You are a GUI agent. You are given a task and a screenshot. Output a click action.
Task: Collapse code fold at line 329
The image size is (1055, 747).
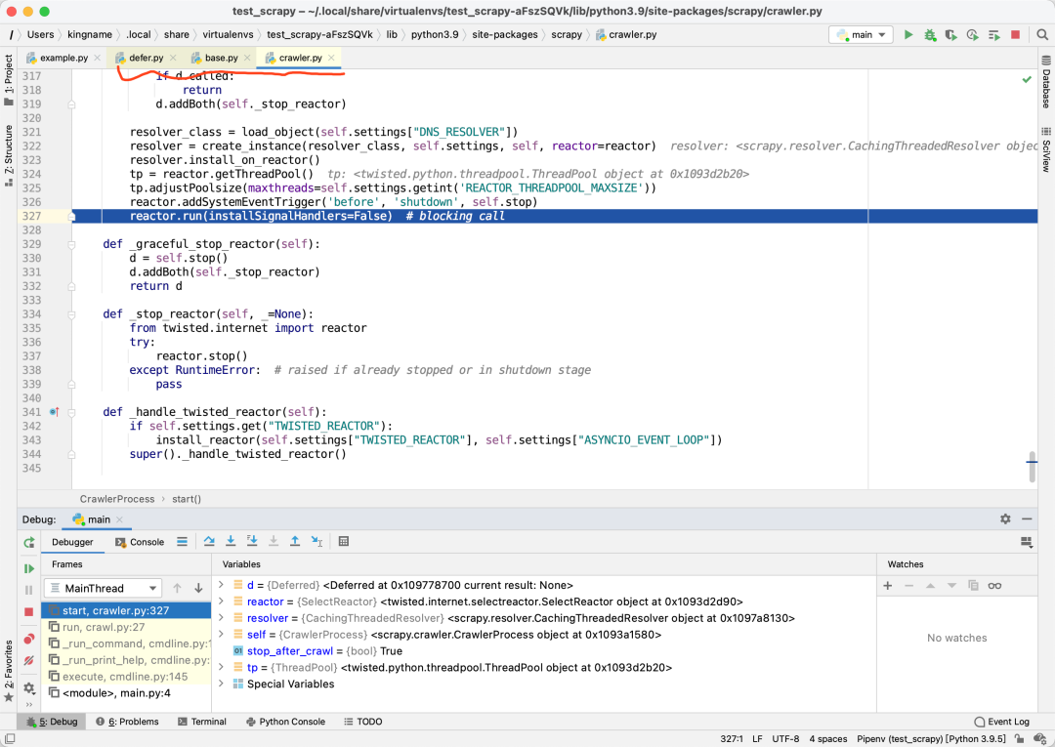71,245
